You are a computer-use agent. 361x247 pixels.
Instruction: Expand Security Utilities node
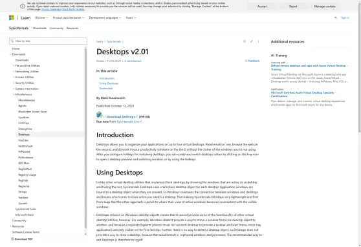tap(14, 83)
